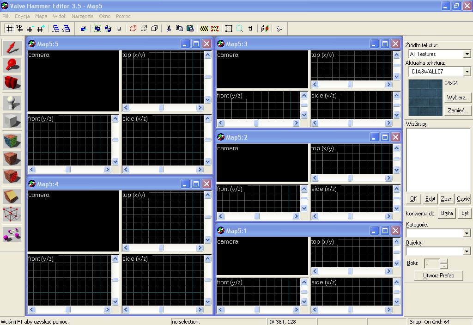Viewport: 473px width, 325px height.
Task: Click the Carve toolbar icon
Action: 83,29
